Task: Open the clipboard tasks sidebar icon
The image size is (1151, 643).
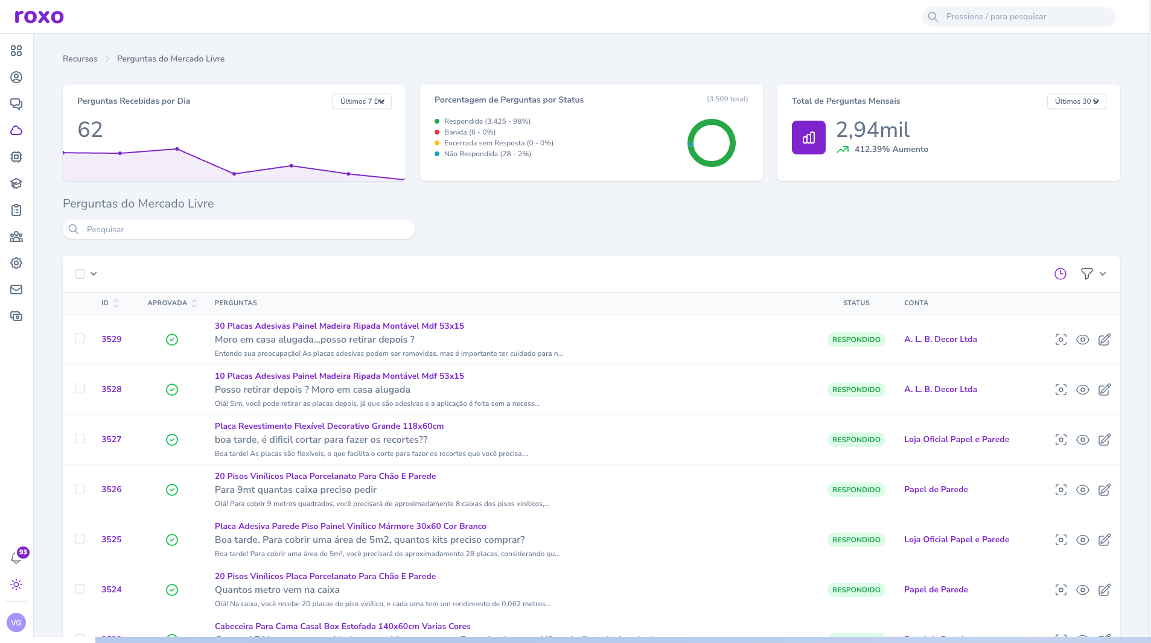Action: pos(16,210)
